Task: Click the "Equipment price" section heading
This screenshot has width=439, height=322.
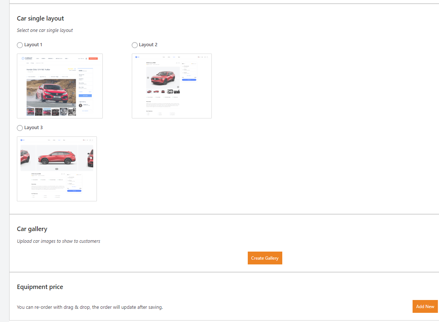Action: click(40, 287)
